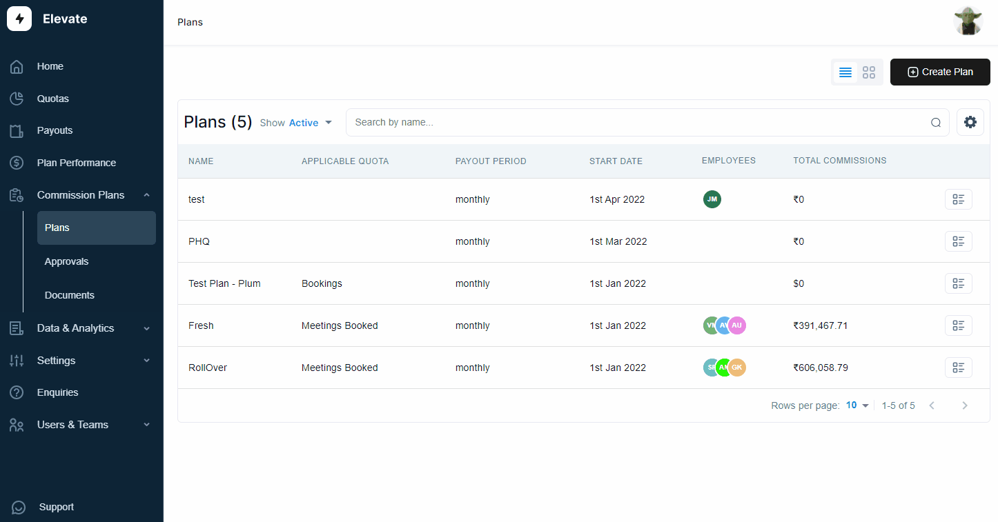Switch to list view

point(845,72)
